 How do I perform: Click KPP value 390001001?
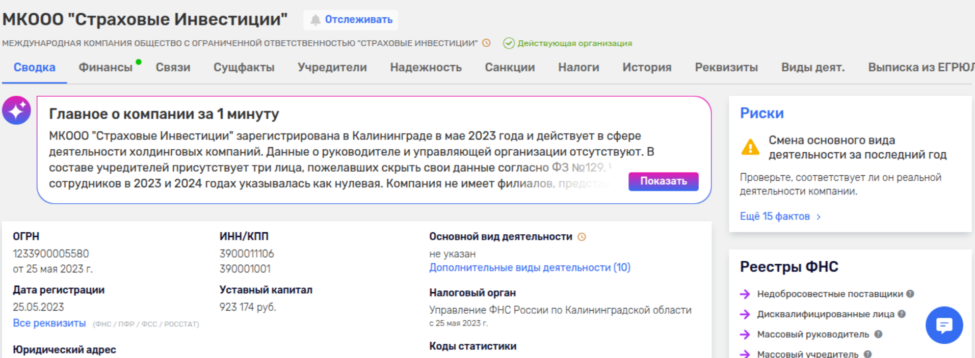pos(245,269)
